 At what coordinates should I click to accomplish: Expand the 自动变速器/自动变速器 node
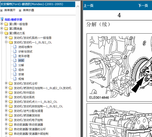pyautogui.click(x=6, y=124)
